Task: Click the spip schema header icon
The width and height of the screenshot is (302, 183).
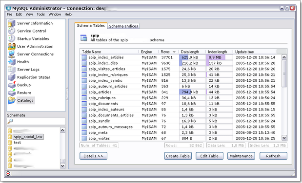Action: coord(83,37)
